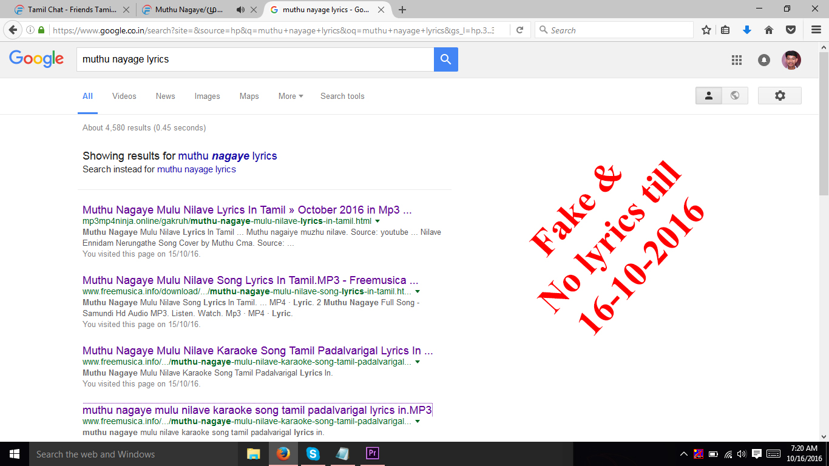Expand the More search options dropdown
Viewport: 829px width, 466px height.
[291, 96]
